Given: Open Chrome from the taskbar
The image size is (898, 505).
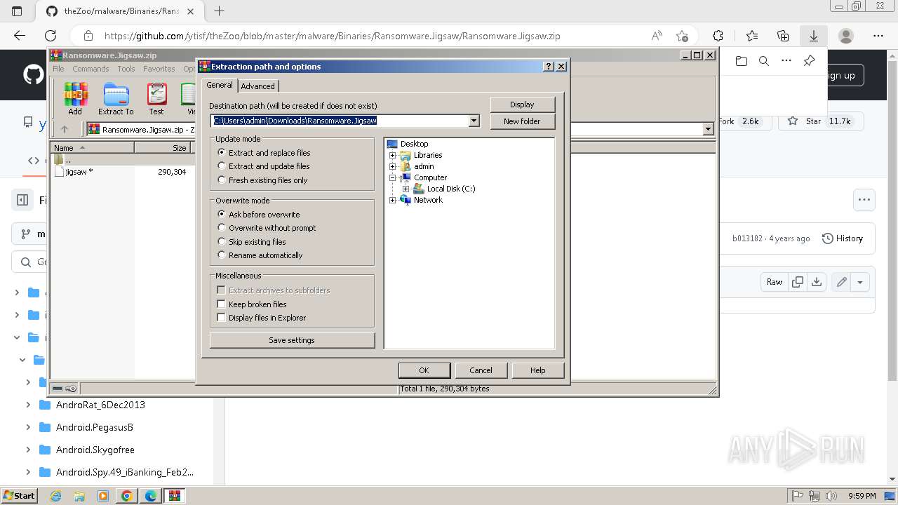Looking at the screenshot, I should coord(127,496).
